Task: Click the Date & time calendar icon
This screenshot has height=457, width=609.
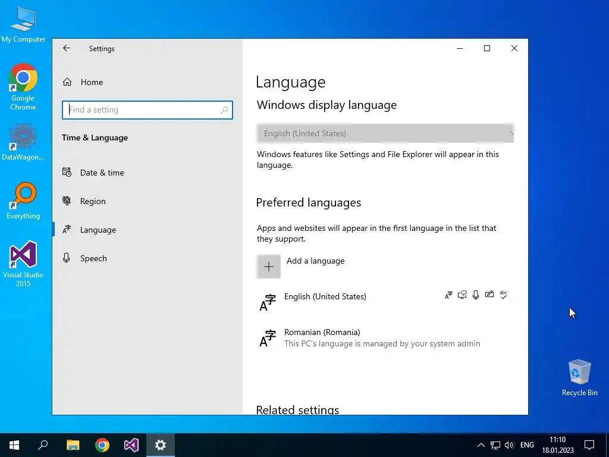Action: tap(67, 172)
